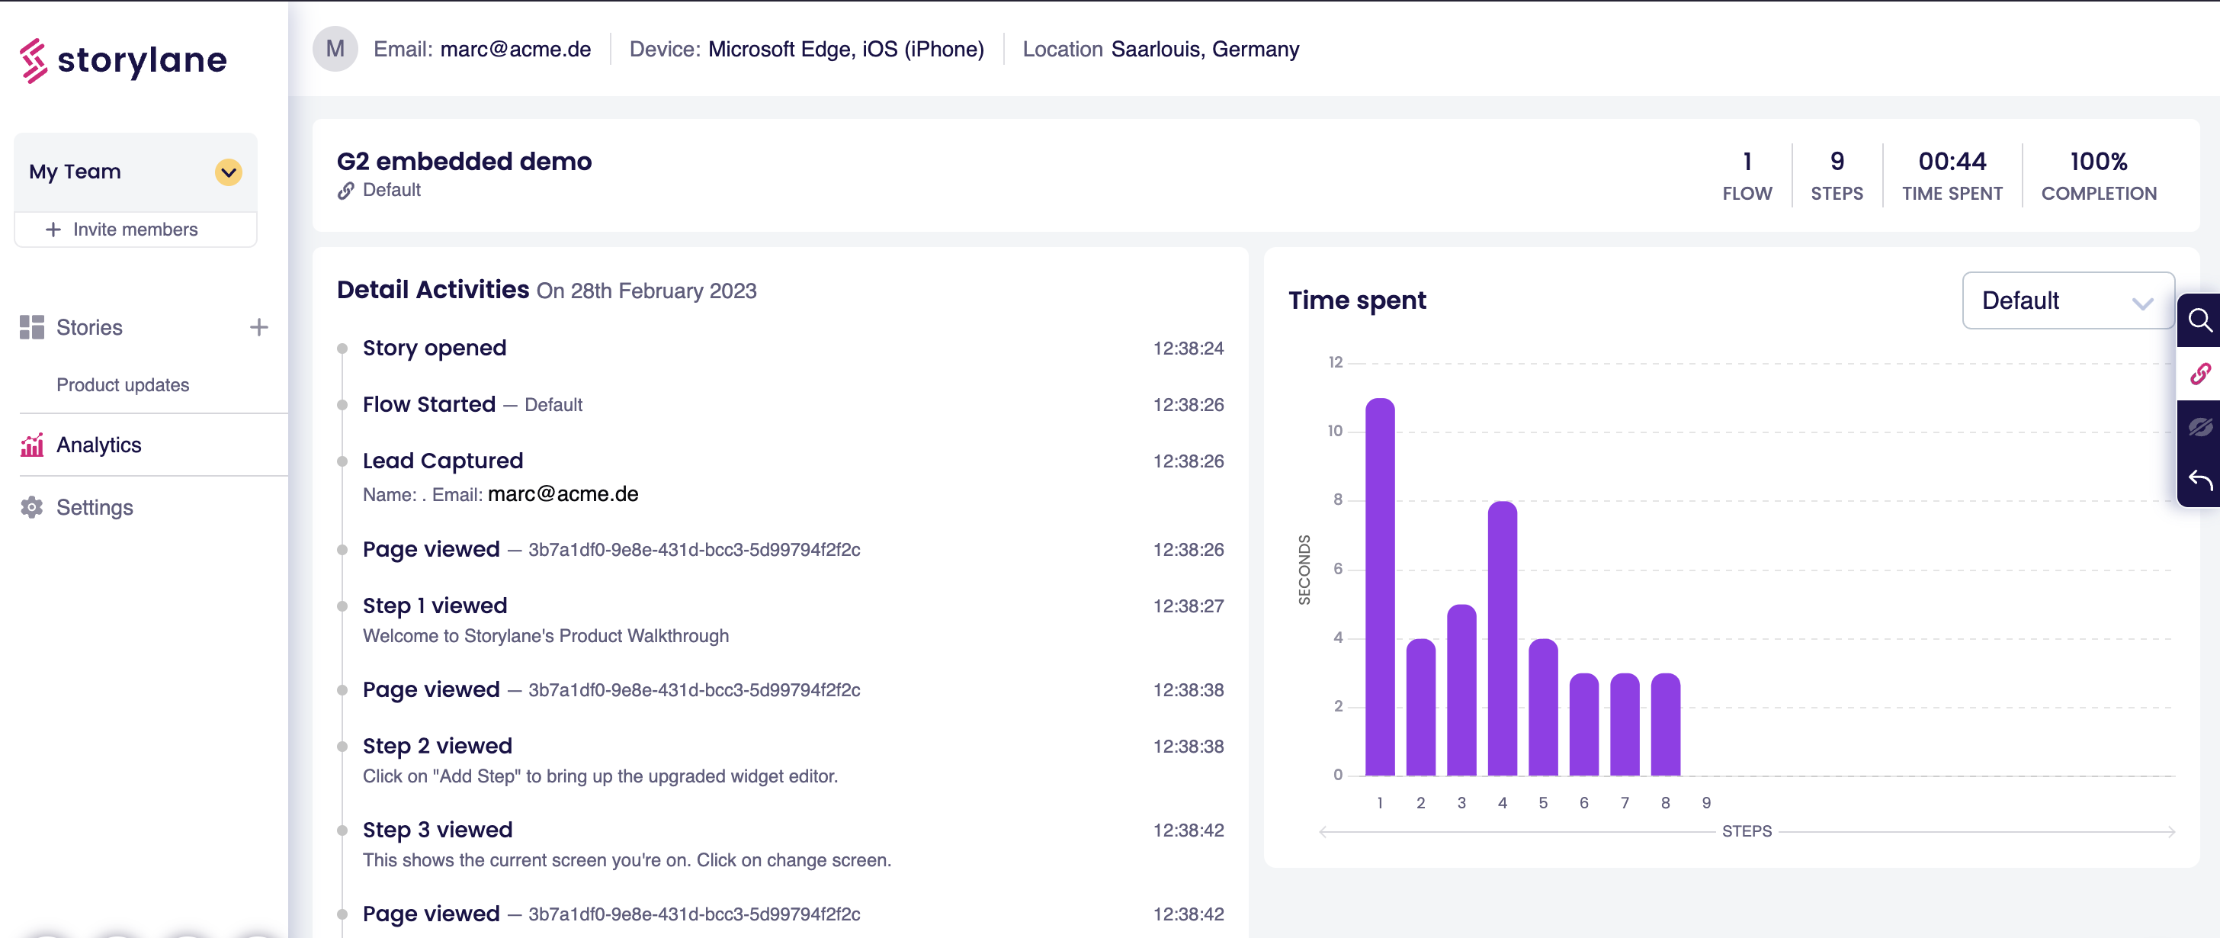Click the Settings gear icon
2220x938 pixels.
point(32,507)
